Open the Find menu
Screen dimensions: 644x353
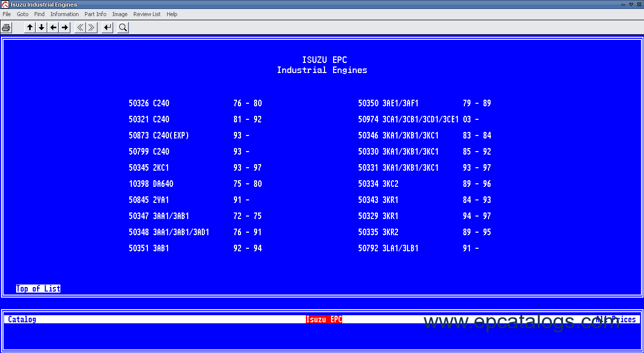[39, 14]
